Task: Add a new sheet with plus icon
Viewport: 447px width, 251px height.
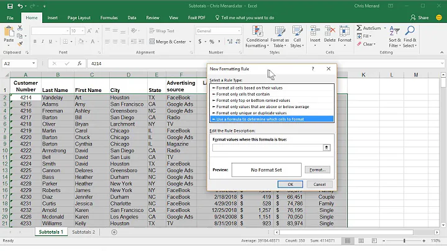Action: point(114,232)
